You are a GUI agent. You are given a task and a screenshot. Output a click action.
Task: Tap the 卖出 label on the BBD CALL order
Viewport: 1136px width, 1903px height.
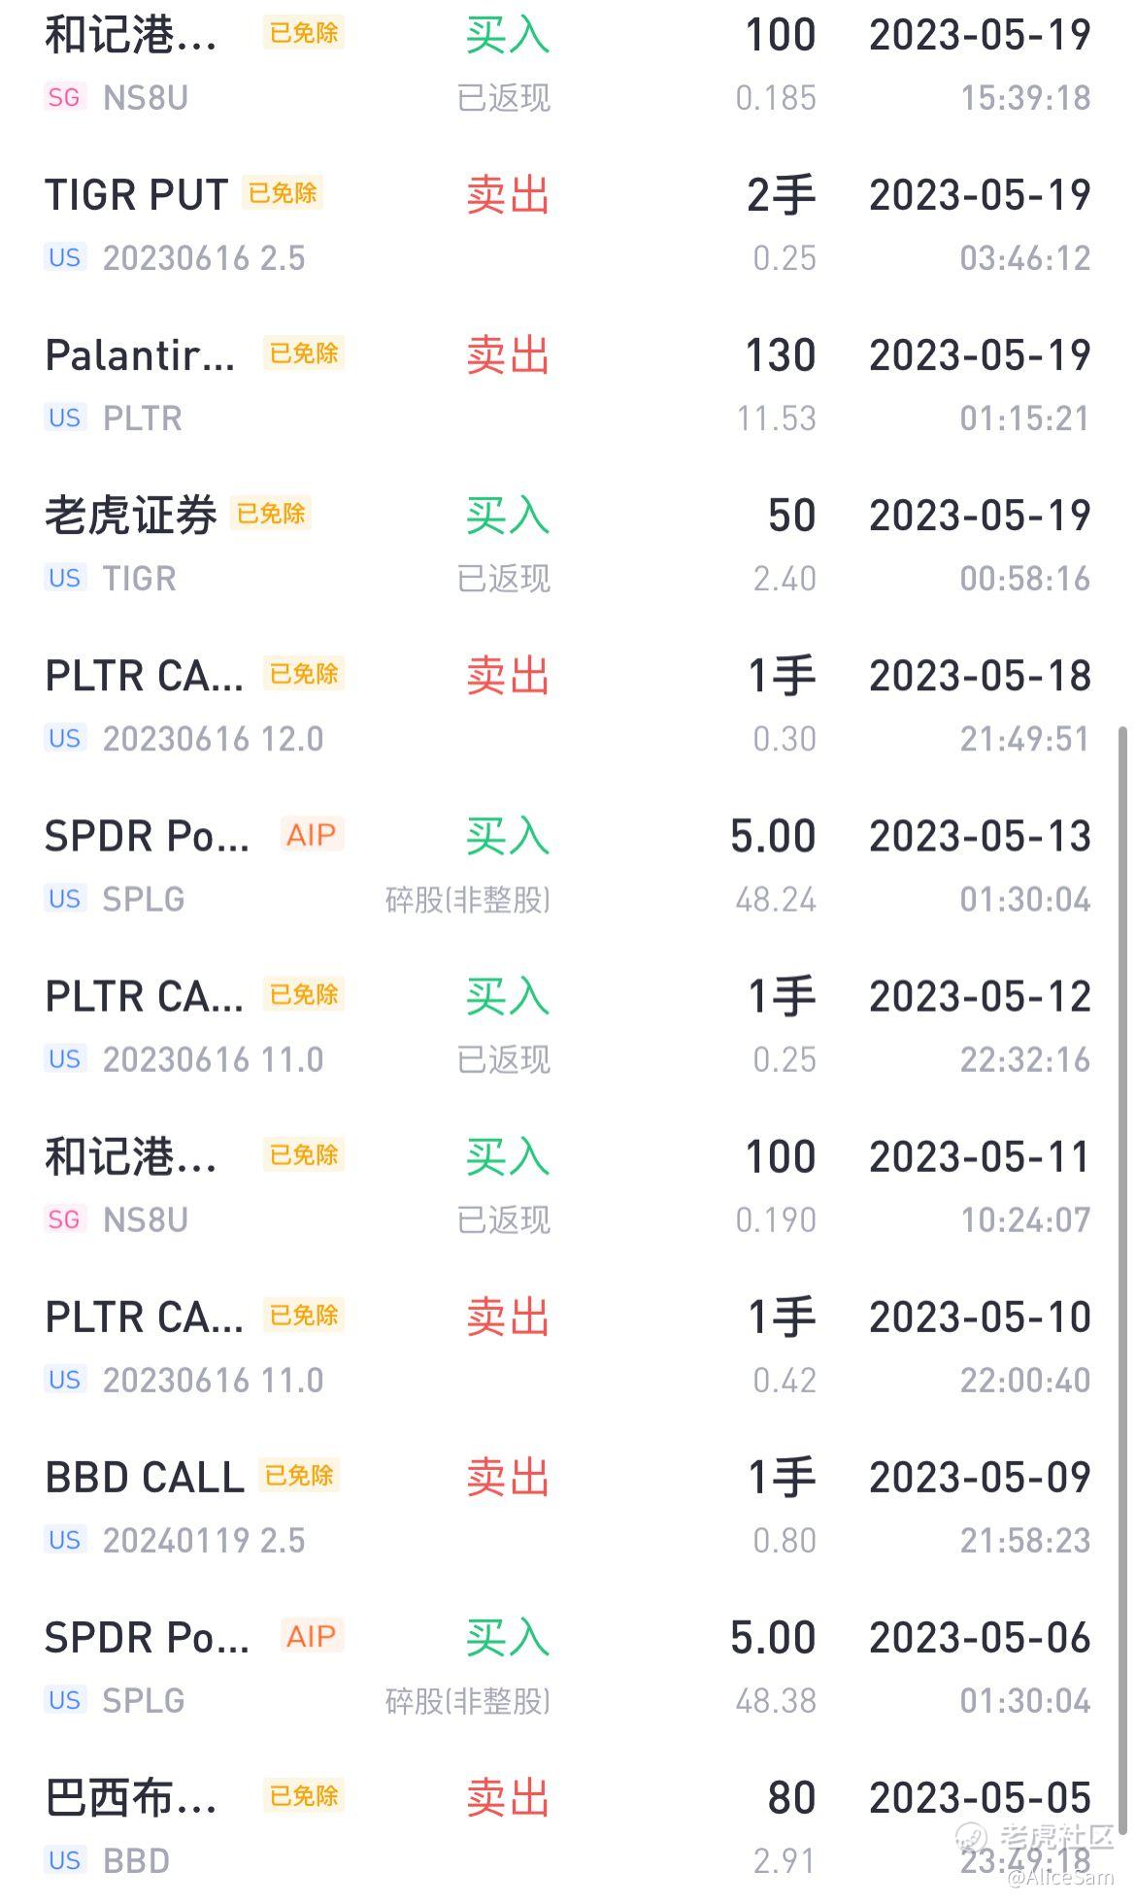(508, 1477)
